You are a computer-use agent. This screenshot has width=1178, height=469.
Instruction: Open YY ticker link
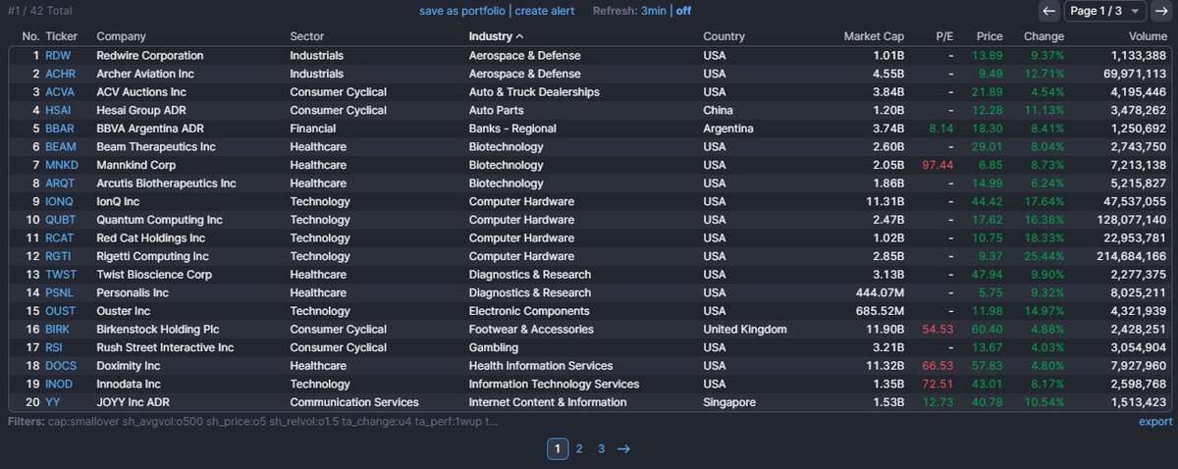click(x=52, y=402)
